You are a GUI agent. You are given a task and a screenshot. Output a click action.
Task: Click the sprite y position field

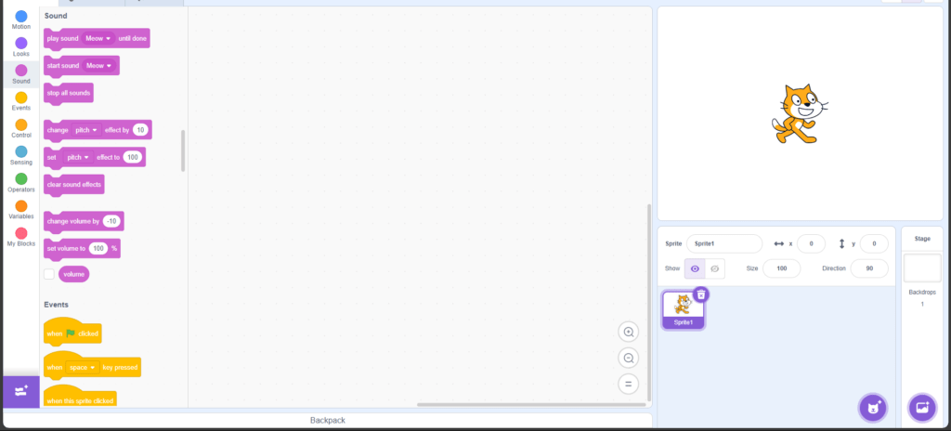pyautogui.click(x=874, y=243)
